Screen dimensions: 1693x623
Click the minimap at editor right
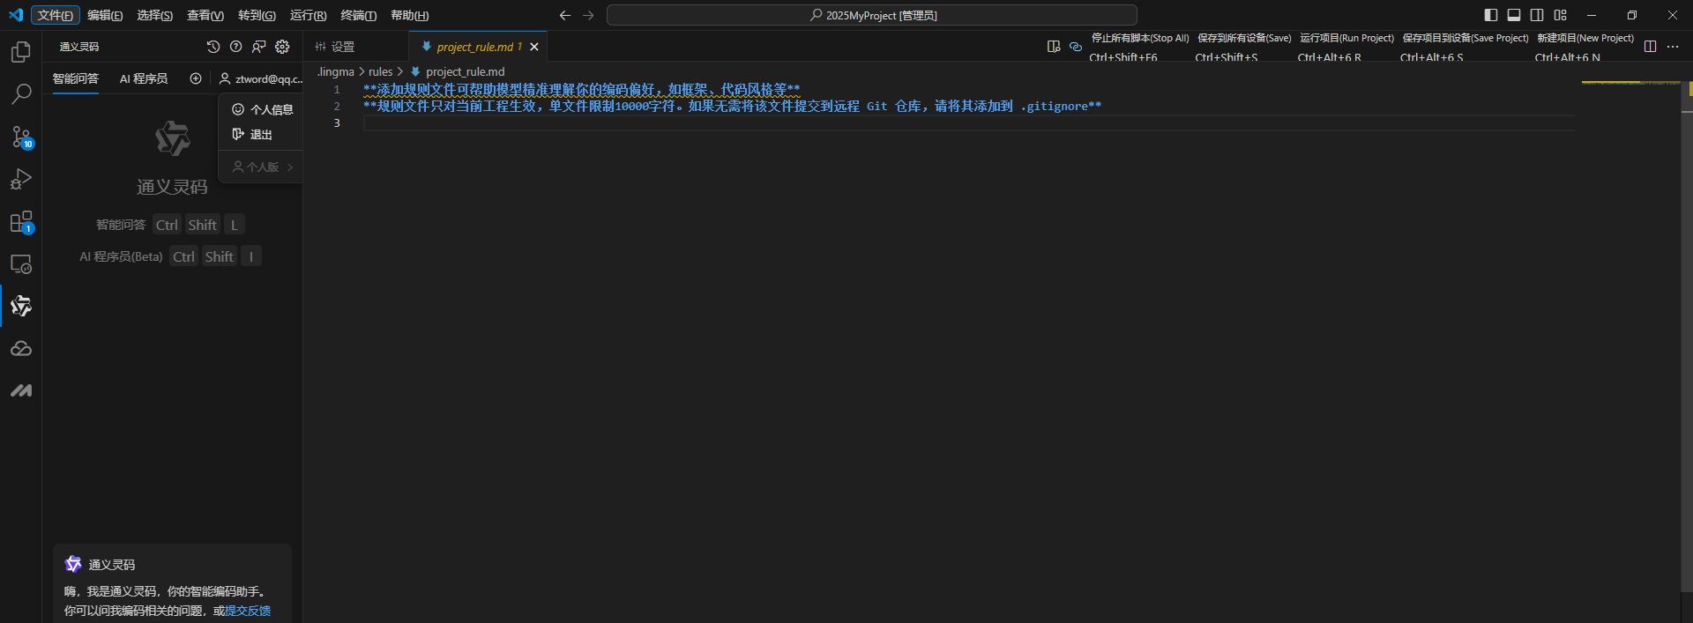coord(1630,83)
